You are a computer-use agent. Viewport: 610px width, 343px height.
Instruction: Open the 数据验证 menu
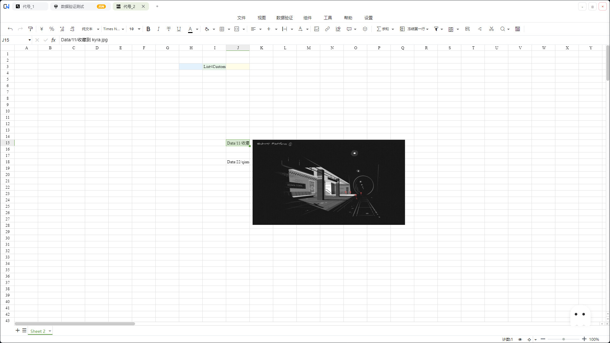coord(285,18)
